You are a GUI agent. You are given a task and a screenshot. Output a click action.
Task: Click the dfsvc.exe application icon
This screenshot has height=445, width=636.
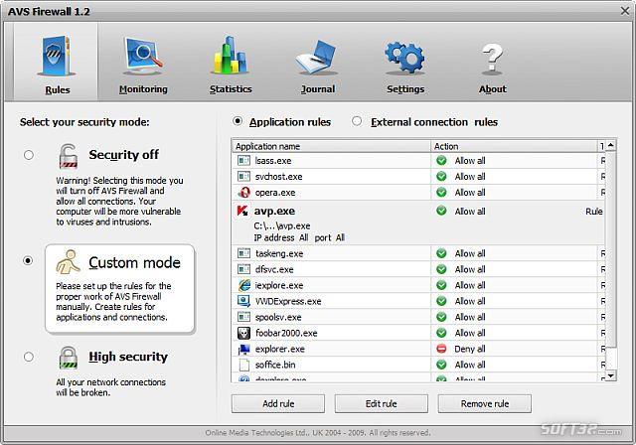243,269
